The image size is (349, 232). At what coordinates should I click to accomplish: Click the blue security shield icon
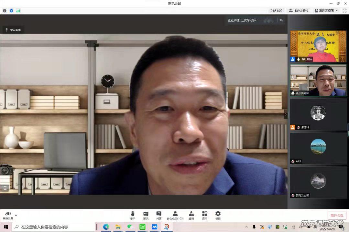point(11,11)
